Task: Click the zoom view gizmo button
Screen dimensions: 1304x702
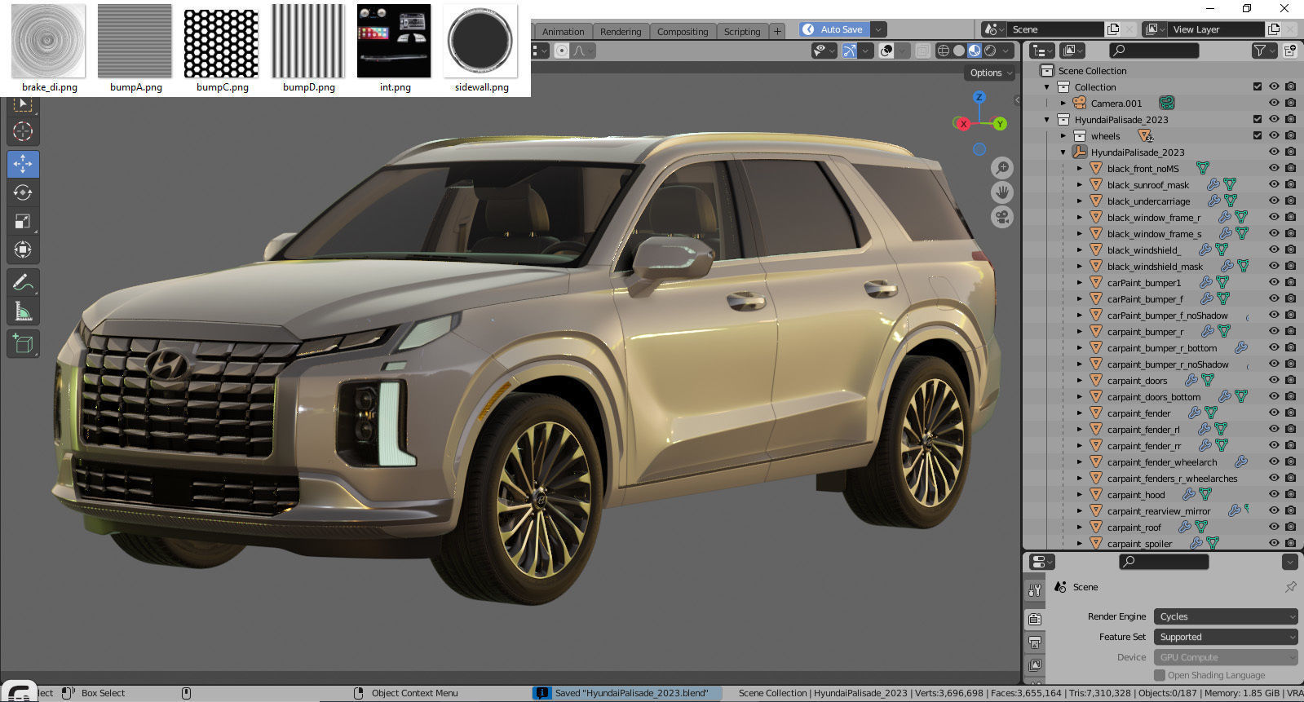Action: click(1002, 168)
